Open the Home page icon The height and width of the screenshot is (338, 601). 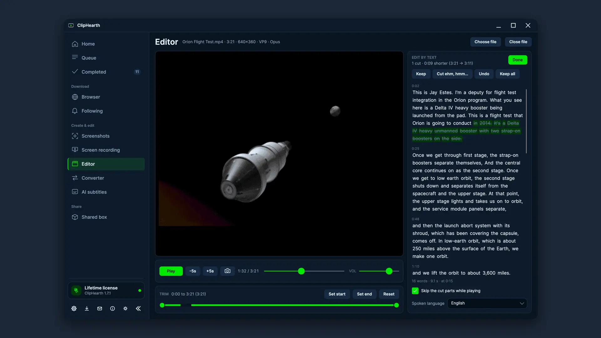[x=75, y=44]
